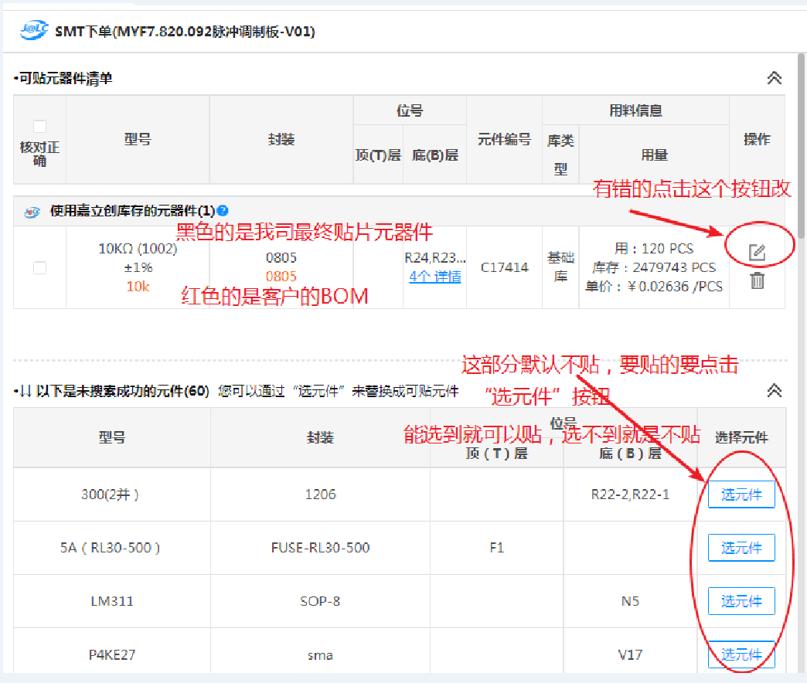Open the 4个 详情 link
The image size is (807, 683).
pos(434,277)
